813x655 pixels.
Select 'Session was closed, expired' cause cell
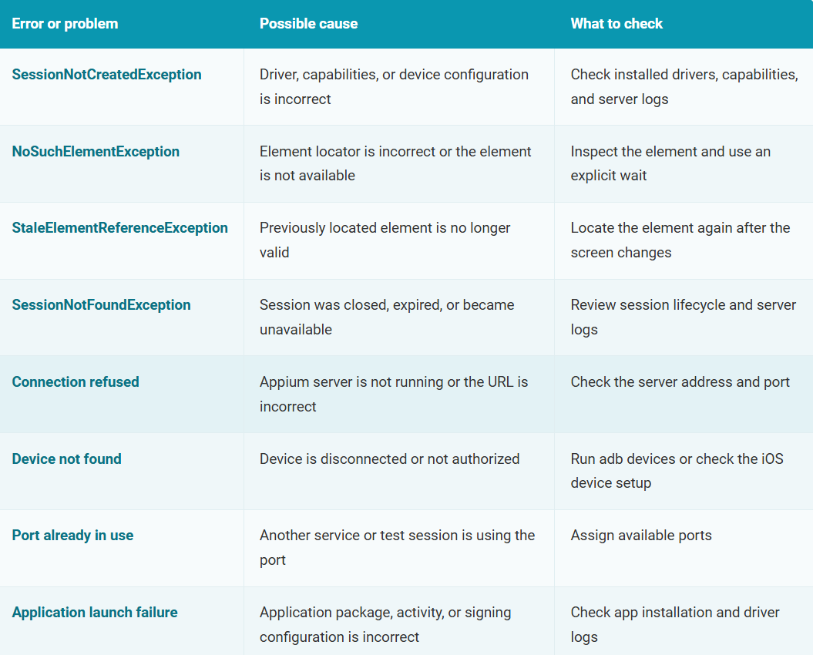tap(387, 317)
